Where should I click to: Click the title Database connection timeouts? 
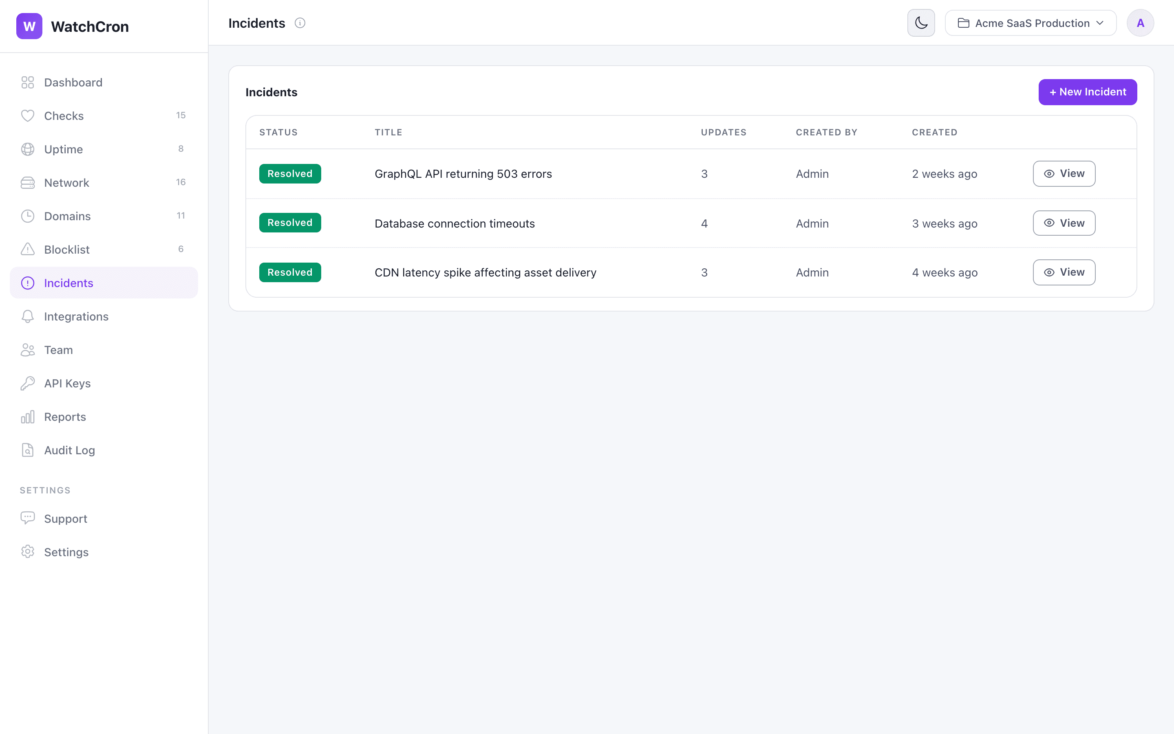(455, 223)
